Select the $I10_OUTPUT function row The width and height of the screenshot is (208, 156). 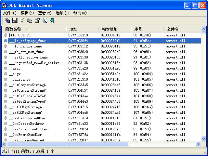101,35
